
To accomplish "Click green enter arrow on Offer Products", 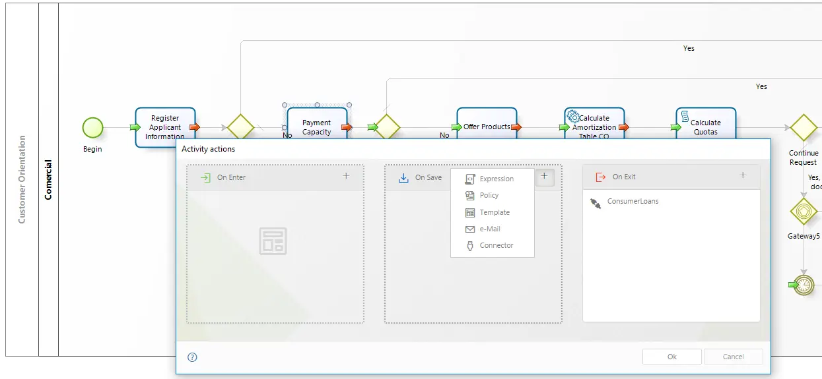I will pyautogui.click(x=457, y=127).
